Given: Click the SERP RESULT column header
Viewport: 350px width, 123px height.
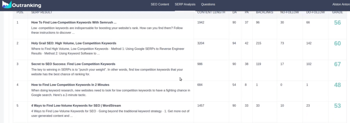Looking at the screenshot, I should tap(41, 12).
